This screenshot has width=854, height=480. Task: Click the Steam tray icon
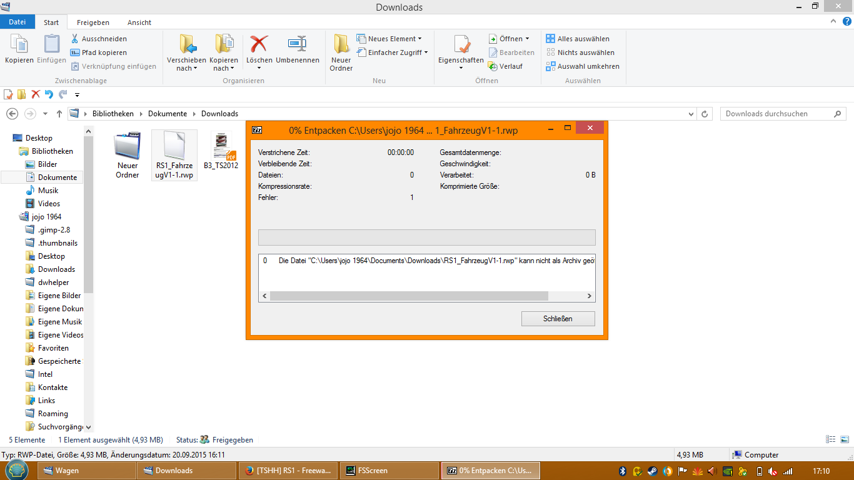click(652, 471)
